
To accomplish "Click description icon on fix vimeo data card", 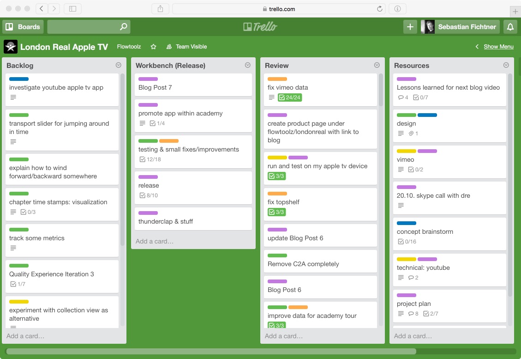I will click(271, 97).
